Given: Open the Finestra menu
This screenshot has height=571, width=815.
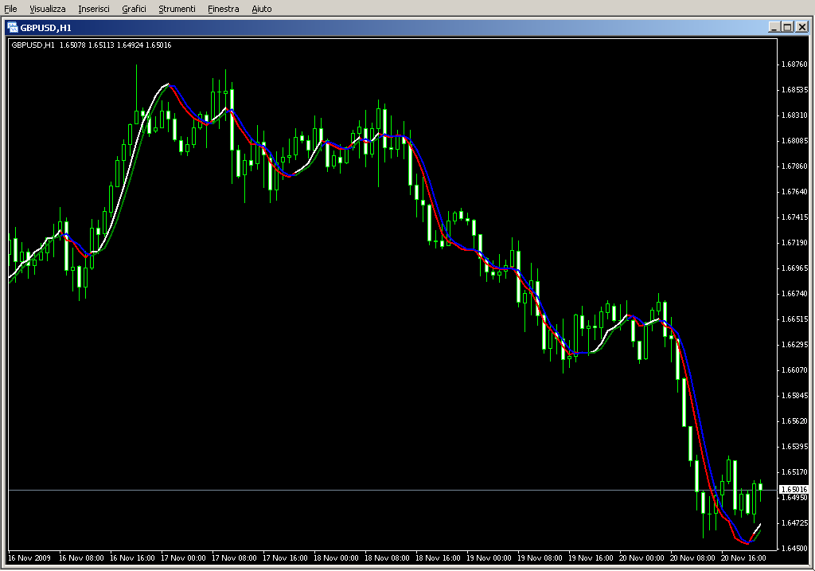Looking at the screenshot, I should 223,9.
